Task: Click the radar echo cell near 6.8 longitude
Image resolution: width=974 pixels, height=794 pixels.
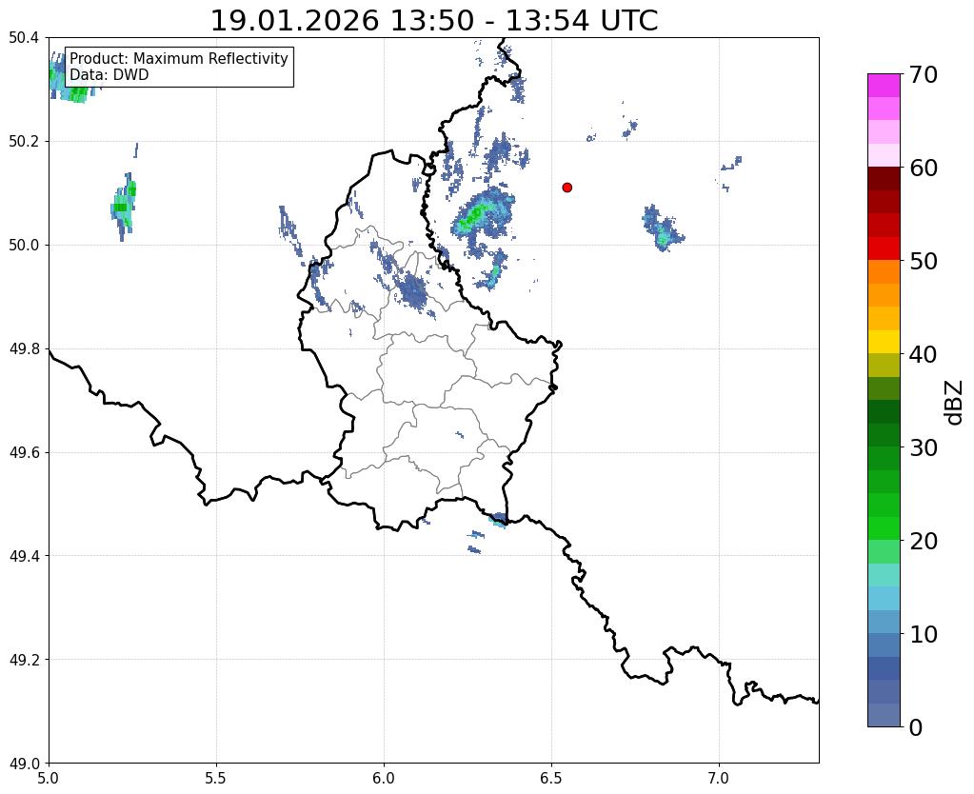Action: coord(662,228)
